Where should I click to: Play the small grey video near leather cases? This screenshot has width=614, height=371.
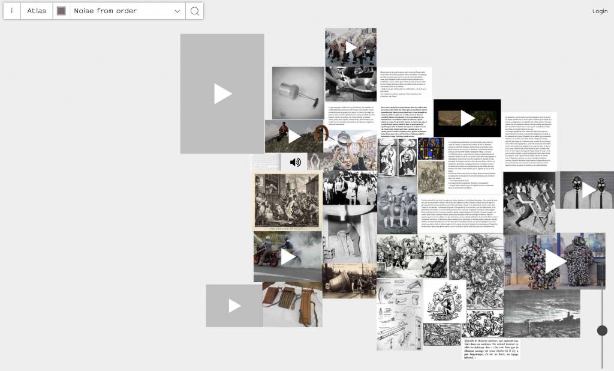tap(234, 306)
